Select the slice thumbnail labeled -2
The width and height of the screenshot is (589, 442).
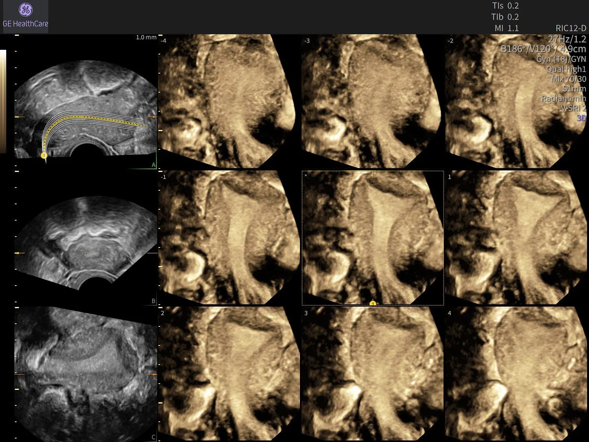pyautogui.click(x=516, y=102)
